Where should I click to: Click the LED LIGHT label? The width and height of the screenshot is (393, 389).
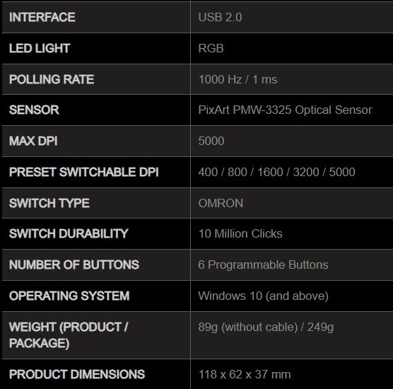pos(40,48)
